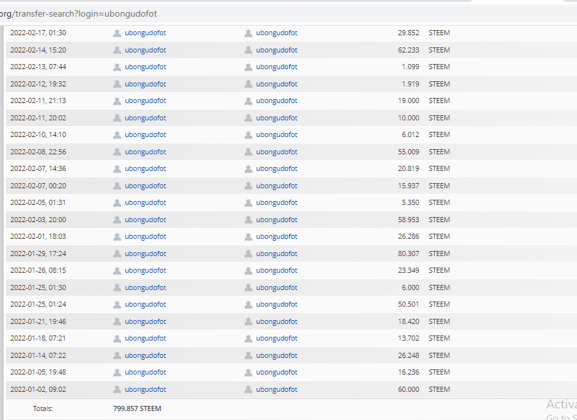Viewport: 577px width, 420px height.
Task: Click the recipient avatar icon in the 2022-02-17, 01:30 row
Action: tap(248, 33)
